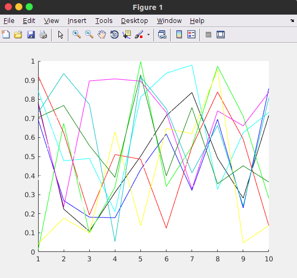Save the figure using the floppy disk icon
This screenshot has width=297, height=278.
coord(31,34)
